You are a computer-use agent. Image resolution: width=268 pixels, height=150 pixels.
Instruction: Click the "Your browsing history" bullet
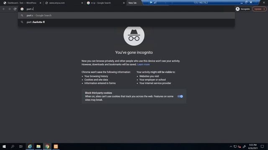(x=96, y=76)
